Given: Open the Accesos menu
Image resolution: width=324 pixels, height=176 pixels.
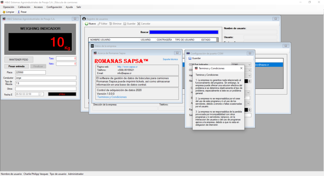Looking at the screenshot, I should click(x=38, y=7).
